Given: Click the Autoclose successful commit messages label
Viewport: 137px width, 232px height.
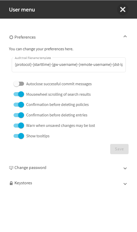Looking at the screenshot, I should (59, 84).
